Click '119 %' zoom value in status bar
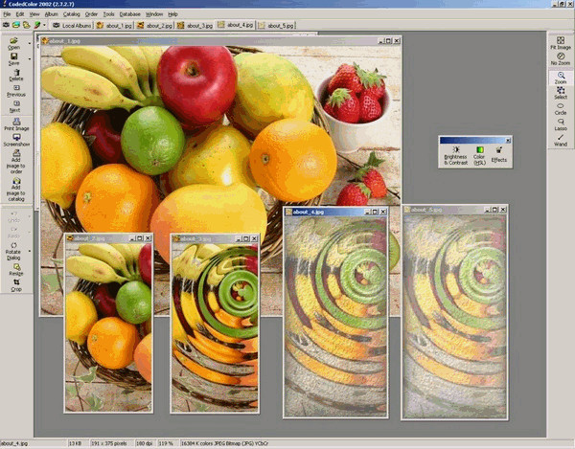 [x=166, y=443]
